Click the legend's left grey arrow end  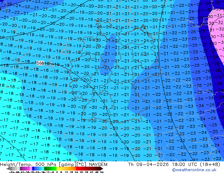click(x=8, y=168)
